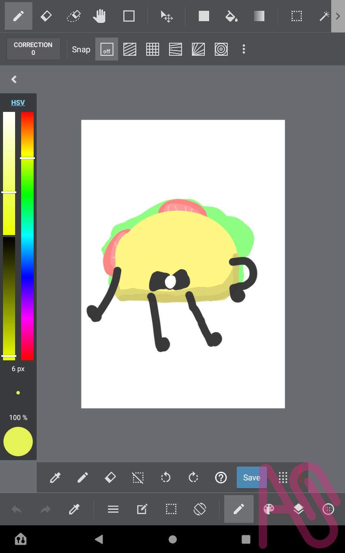This screenshot has height=553, width=345.
Task: Select eraser in the shortcut bar
Action: tap(110, 477)
